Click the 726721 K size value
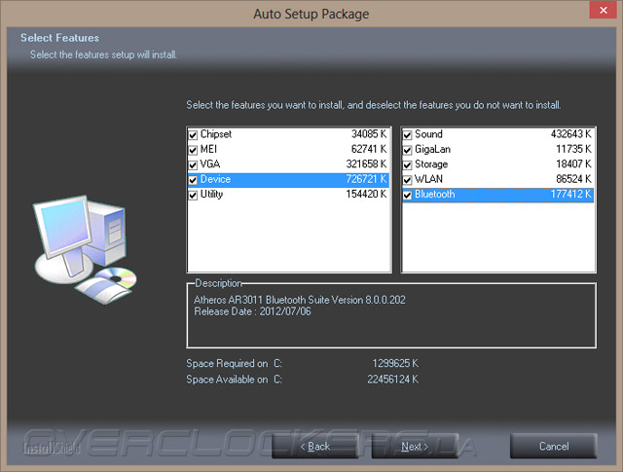 [x=366, y=179]
